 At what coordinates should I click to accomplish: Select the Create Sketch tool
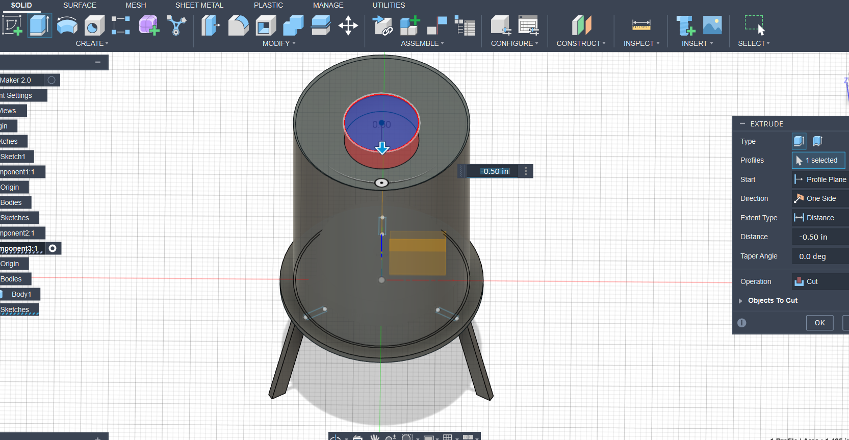coord(12,25)
